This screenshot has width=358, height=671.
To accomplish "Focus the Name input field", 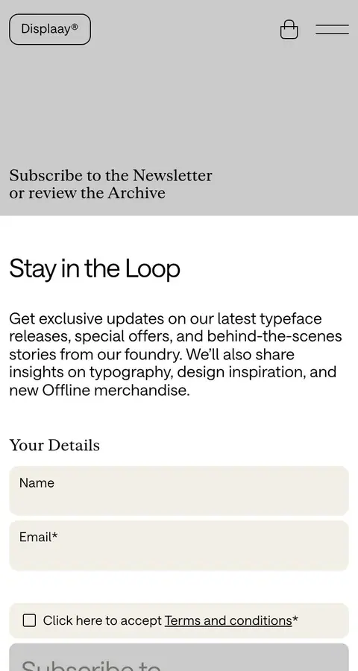I will click(179, 491).
